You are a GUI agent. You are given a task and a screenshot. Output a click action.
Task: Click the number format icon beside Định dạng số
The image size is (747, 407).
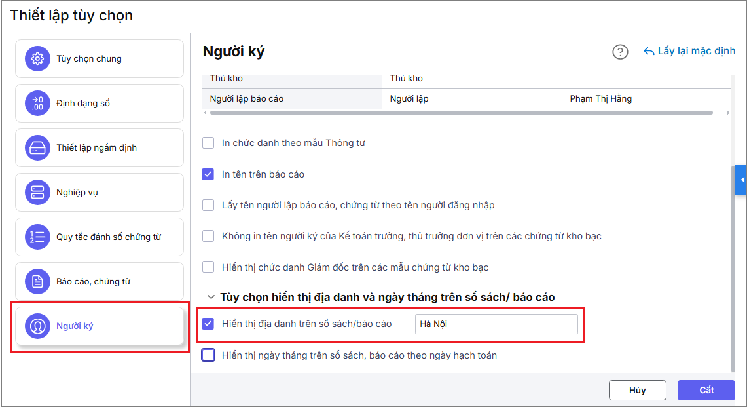[x=37, y=103]
